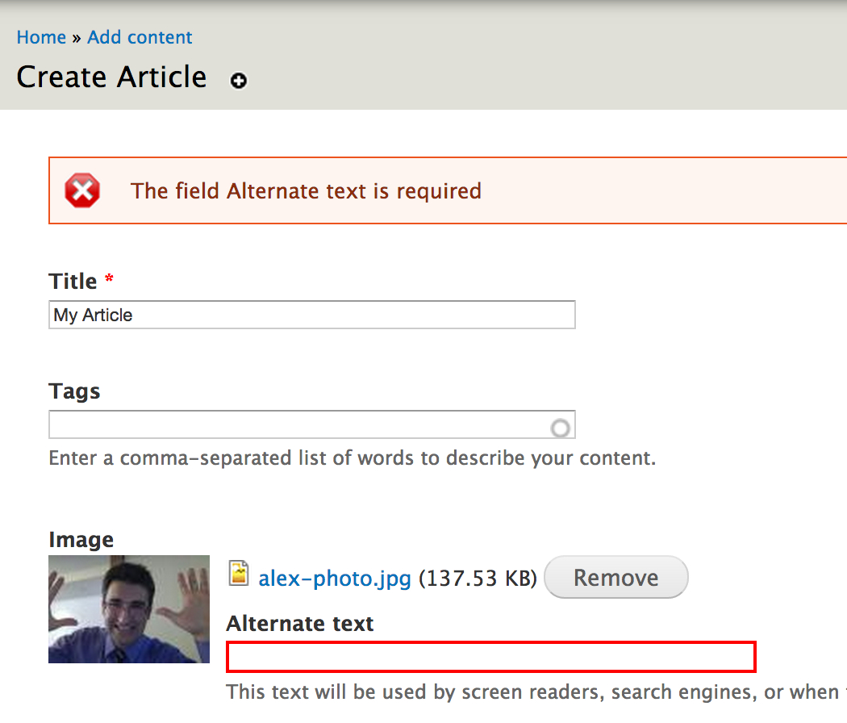Screen dimensions: 847x723
Task: Click the file size text (137.53 KB)
Action: coord(478,579)
